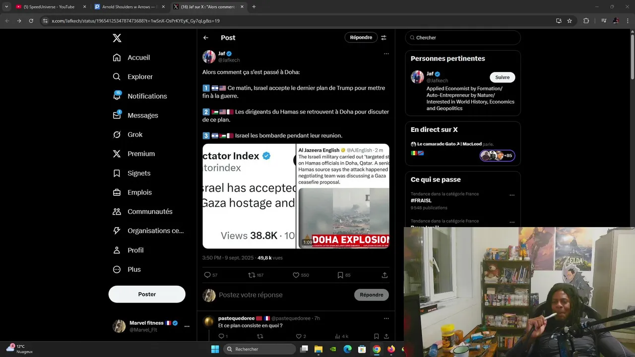Screen dimensions: 635x357
Task: Open the #FRAISL trend
Action: [x=421, y=201]
